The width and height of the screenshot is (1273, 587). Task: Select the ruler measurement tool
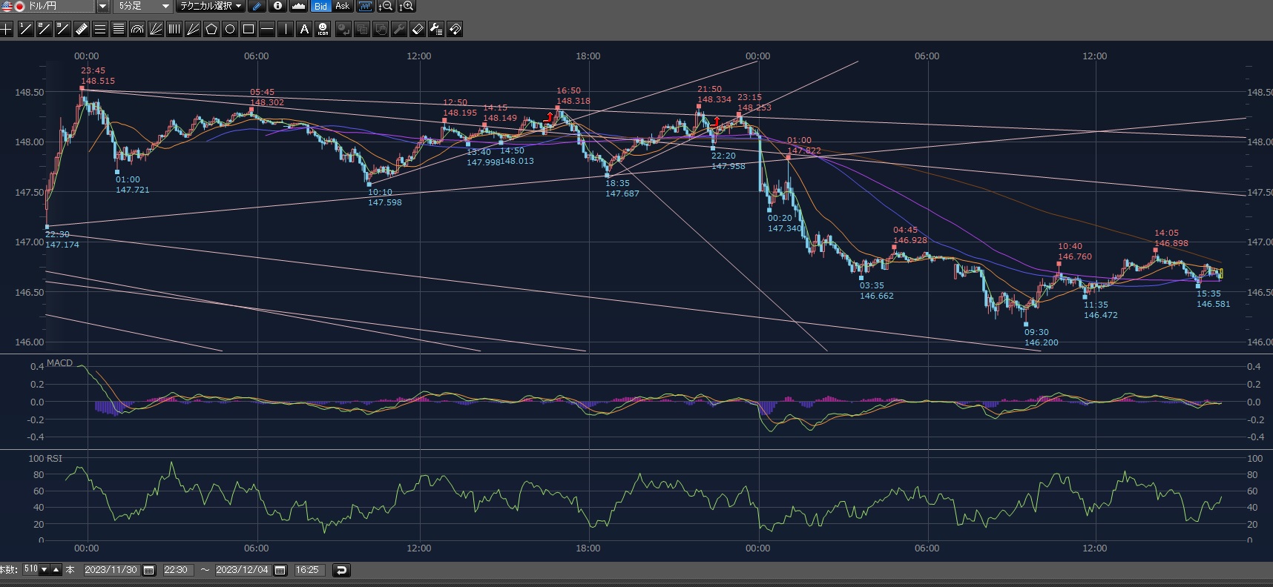(82, 29)
